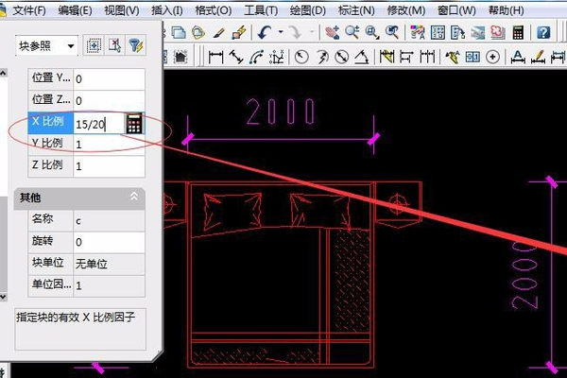Select the Zoom realtime magnifier tool
Viewport: 567px width, 378px height.
pyautogui.click(x=352, y=32)
